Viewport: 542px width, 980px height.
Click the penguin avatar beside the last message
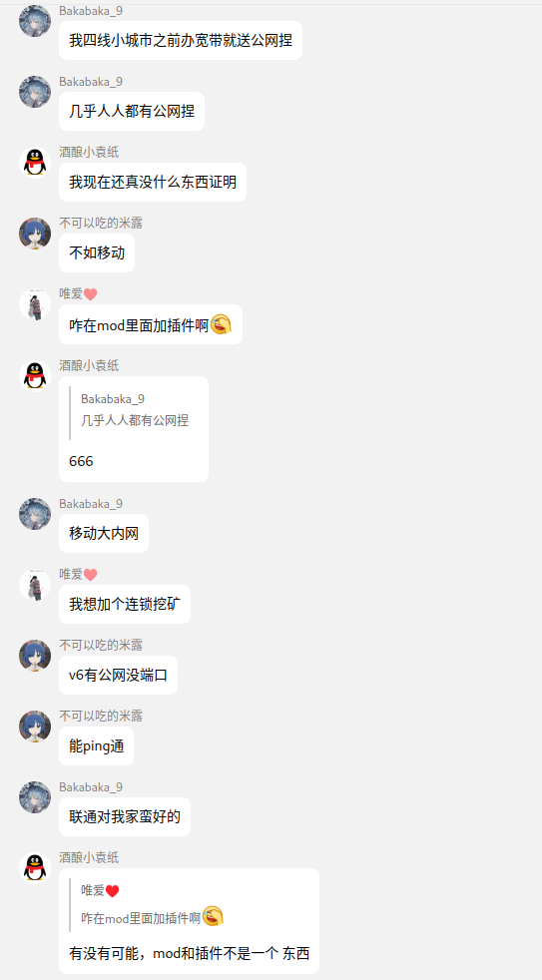point(35,868)
